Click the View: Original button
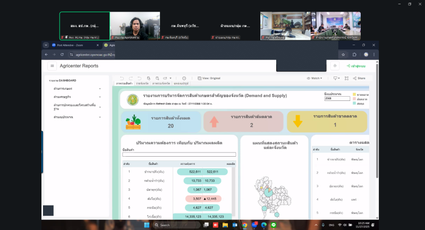This screenshot has height=230, width=425. (209, 78)
